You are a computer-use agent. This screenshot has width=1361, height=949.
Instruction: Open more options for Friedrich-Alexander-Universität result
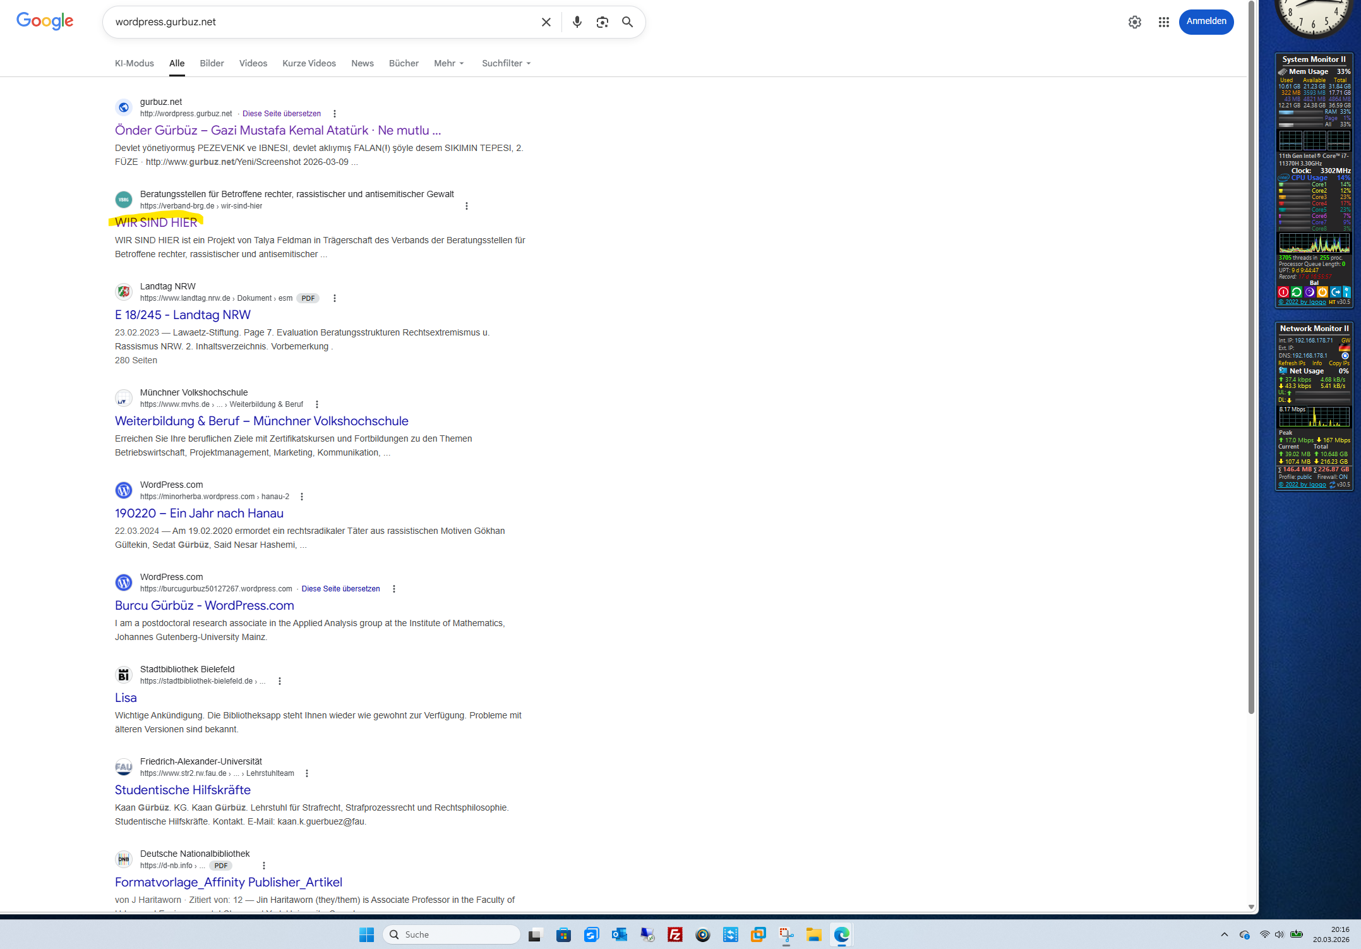[307, 773]
